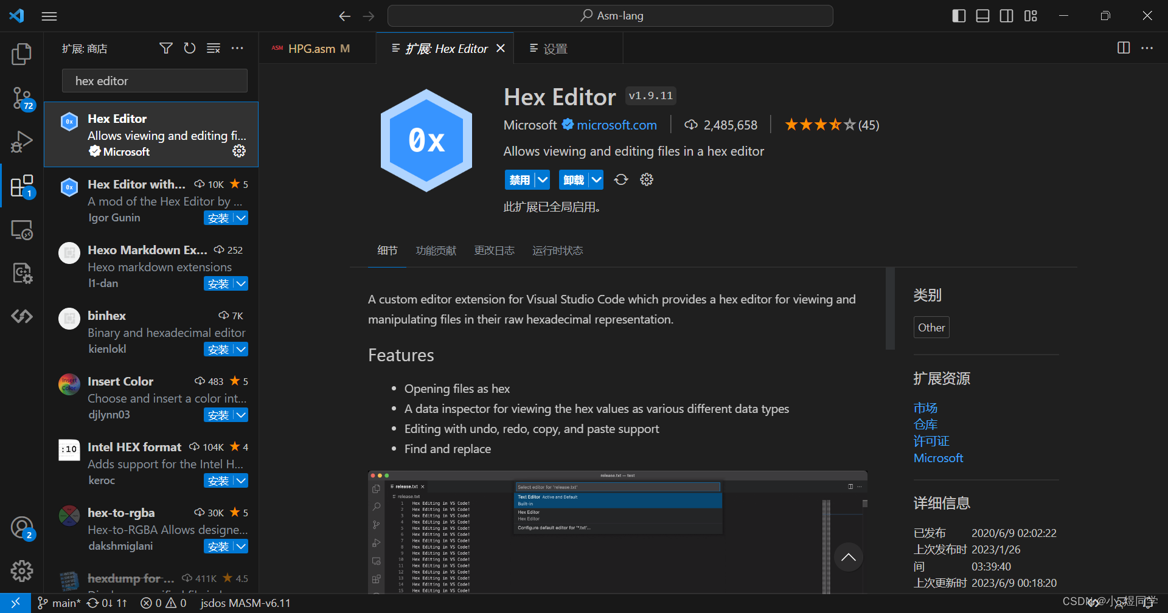Focus the extensions search field 'hex editor'
Screen dimensions: 1168x613
coord(155,81)
